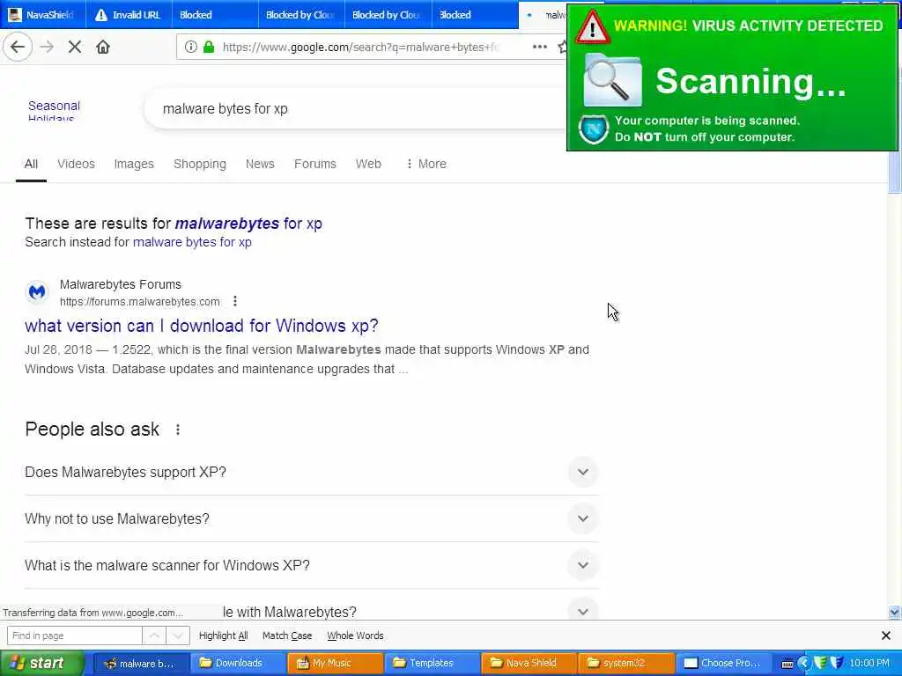
Task: Open "what version can I download for Windows xp?"
Action: pos(202,326)
